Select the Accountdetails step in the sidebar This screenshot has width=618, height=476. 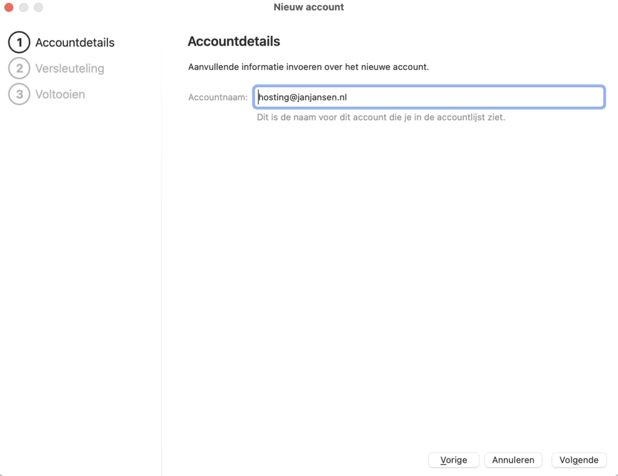[75, 43]
